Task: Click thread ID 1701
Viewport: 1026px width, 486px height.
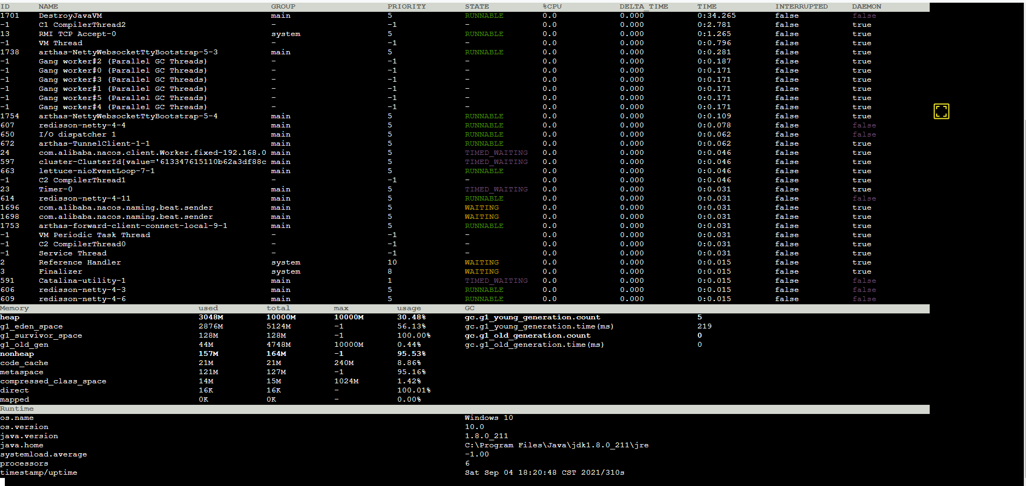Action: coord(10,16)
